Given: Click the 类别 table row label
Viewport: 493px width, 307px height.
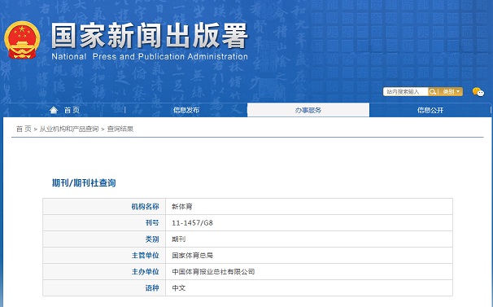Looking at the screenshot, I should click(x=152, y=239).
